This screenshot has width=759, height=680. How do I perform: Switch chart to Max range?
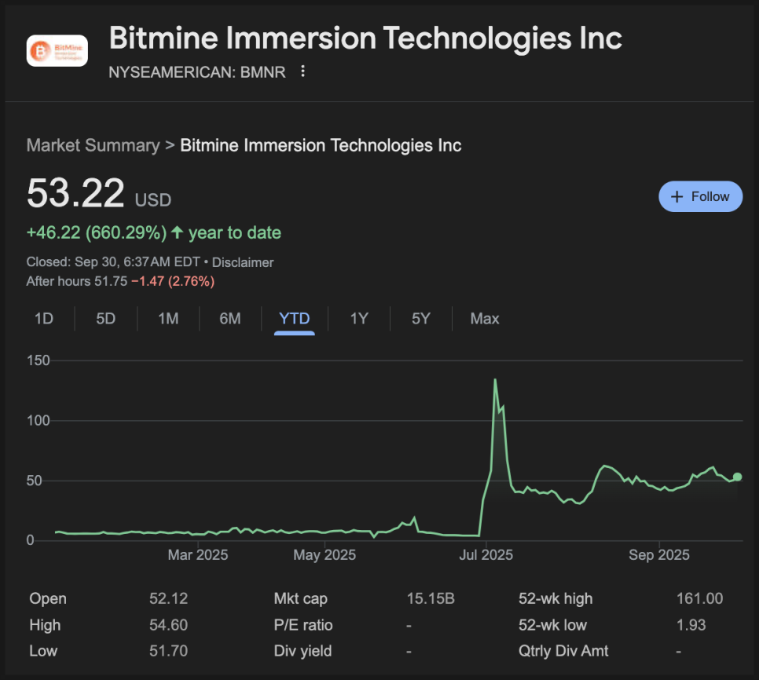485,319
